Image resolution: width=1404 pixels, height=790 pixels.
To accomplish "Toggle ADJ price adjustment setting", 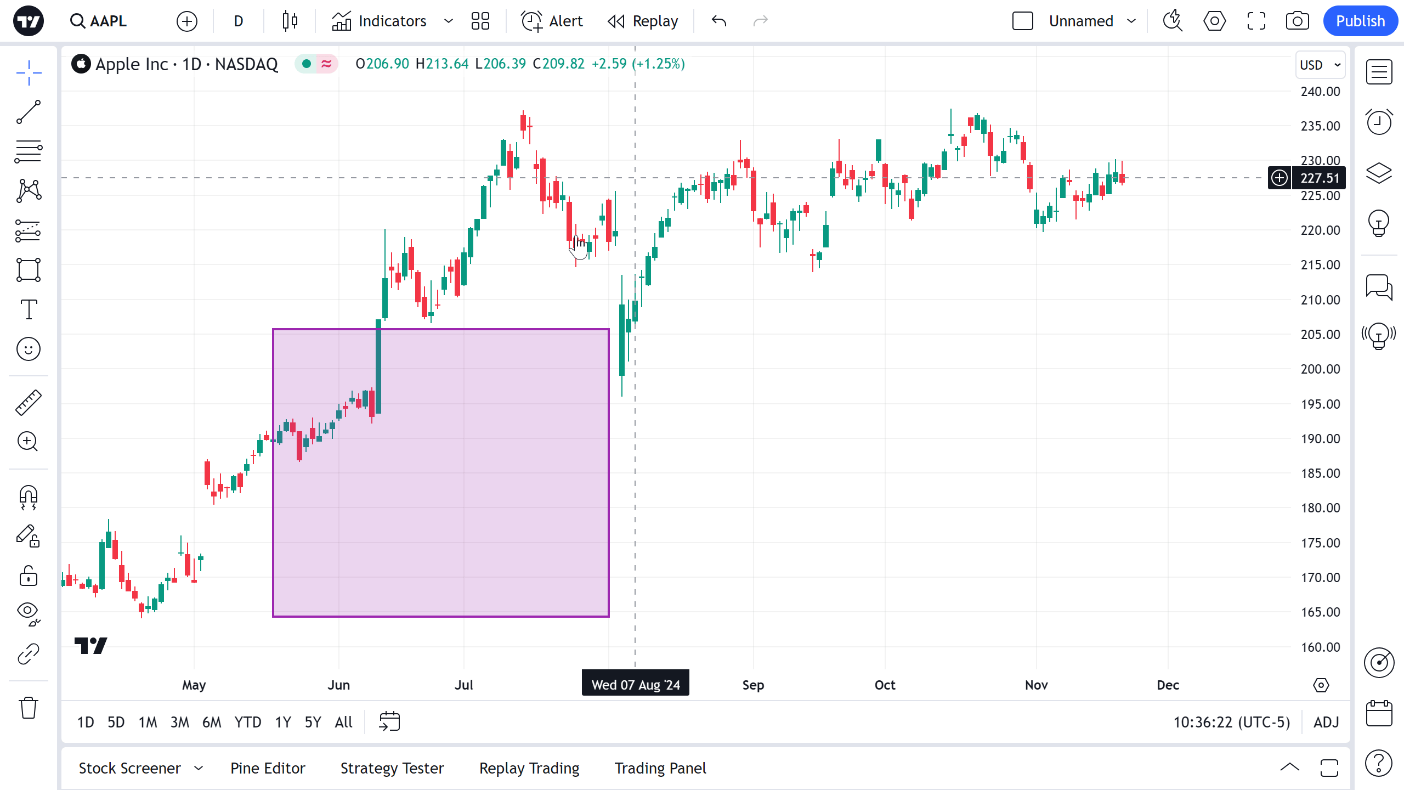I will [1326, 722].
